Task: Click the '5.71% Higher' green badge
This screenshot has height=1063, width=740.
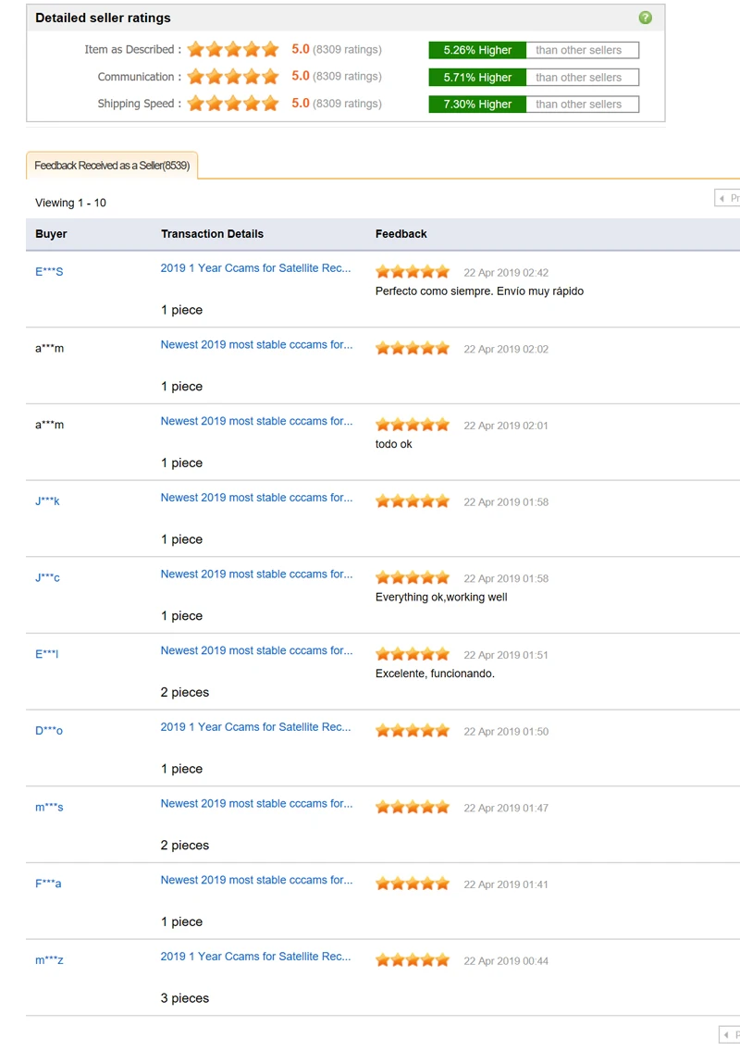Action: (x=477, y=78)
